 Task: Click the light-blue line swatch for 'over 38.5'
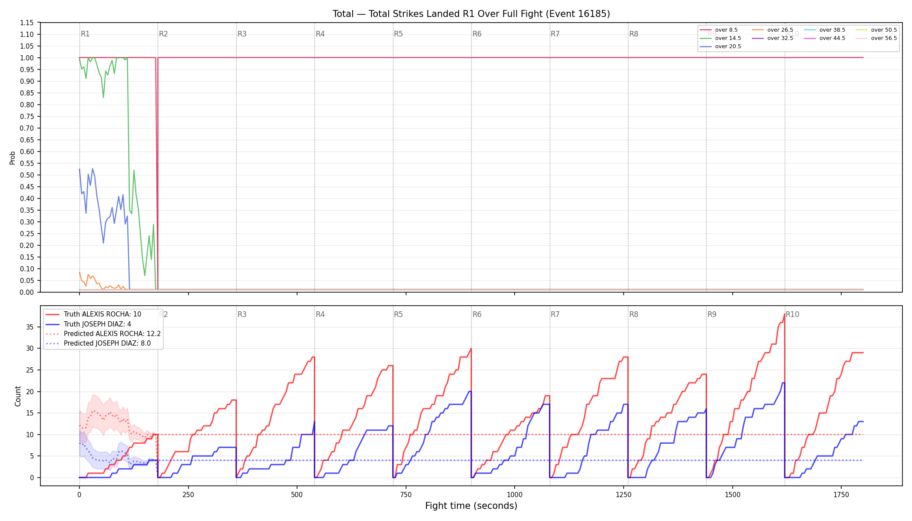point(810,30)
